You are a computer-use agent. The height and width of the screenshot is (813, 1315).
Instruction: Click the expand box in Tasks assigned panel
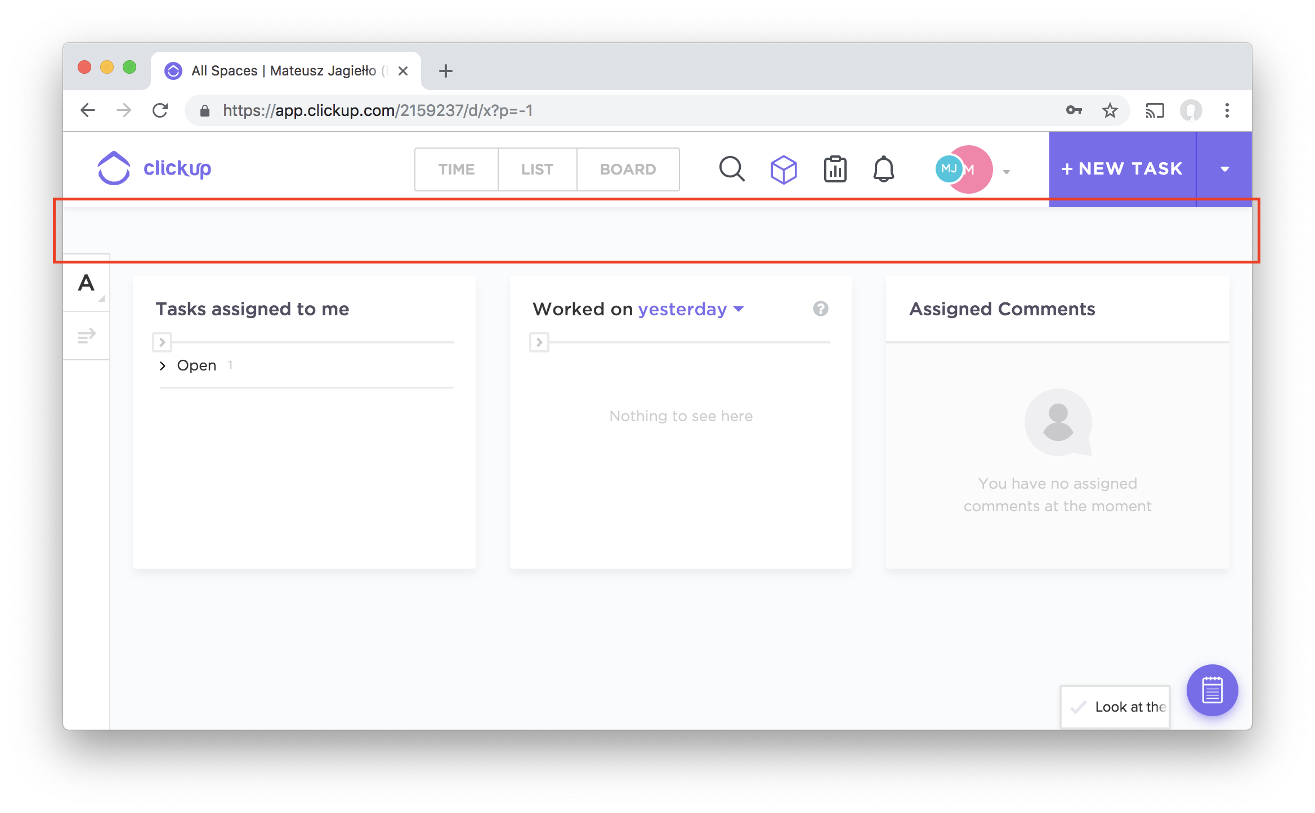point(162,342)
